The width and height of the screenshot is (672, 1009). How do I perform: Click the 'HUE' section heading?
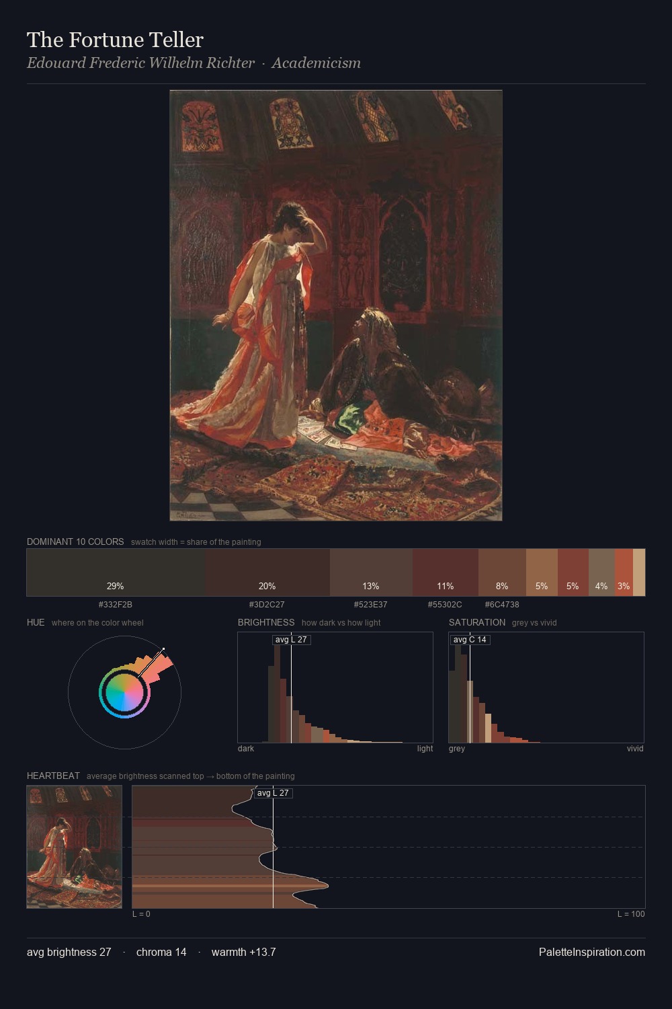(x=36, y=622)
